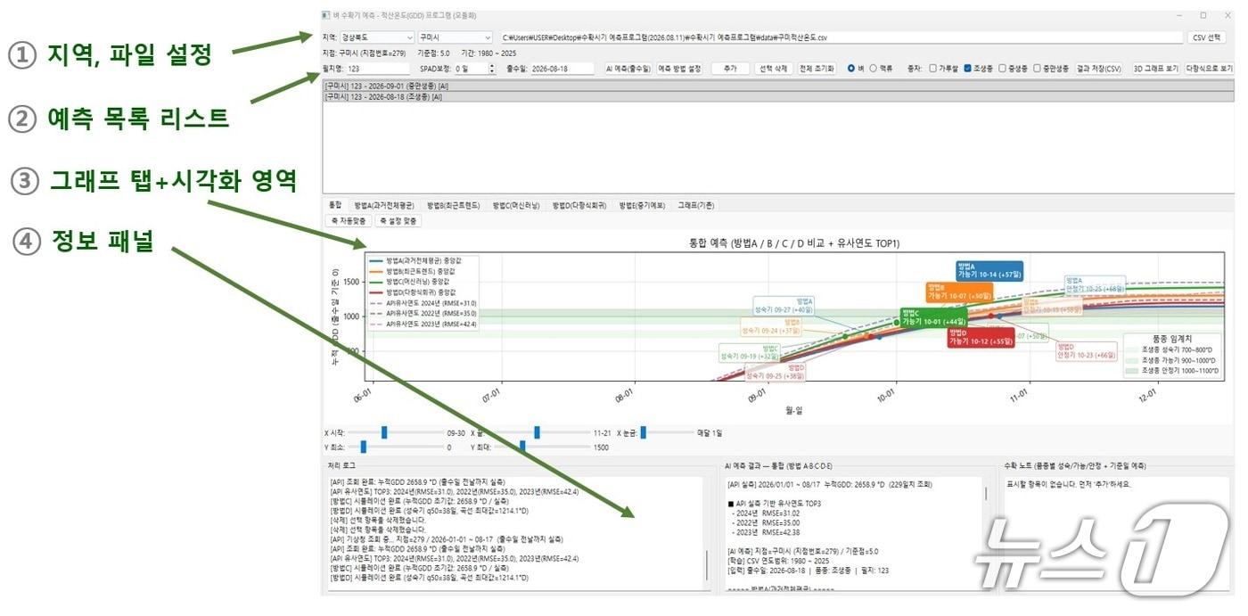Switch to the 통합 tab
1248x616 pixels.
335,205
